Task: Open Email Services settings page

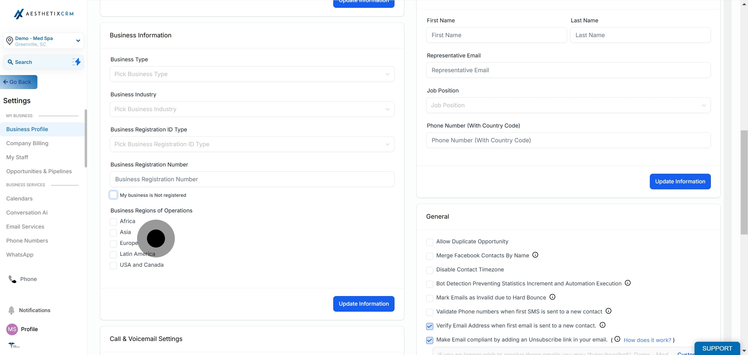Action: point(25,226)
